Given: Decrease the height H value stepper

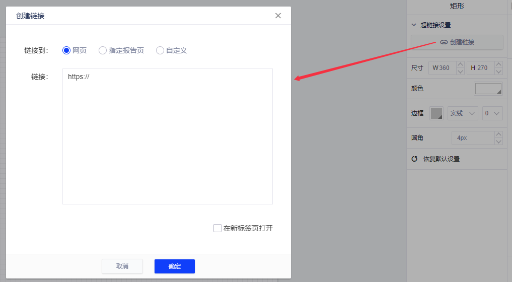Looking at the screenshot, I should coord(498,71).
